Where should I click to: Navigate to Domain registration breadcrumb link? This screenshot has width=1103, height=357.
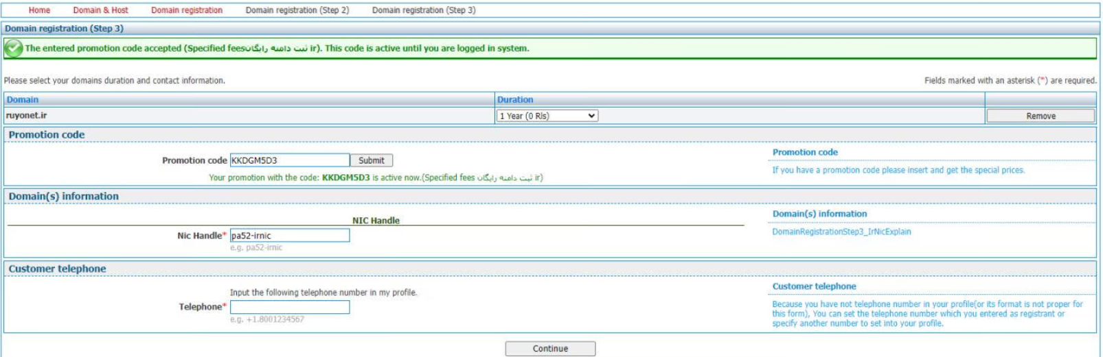[x=187, y=10]
